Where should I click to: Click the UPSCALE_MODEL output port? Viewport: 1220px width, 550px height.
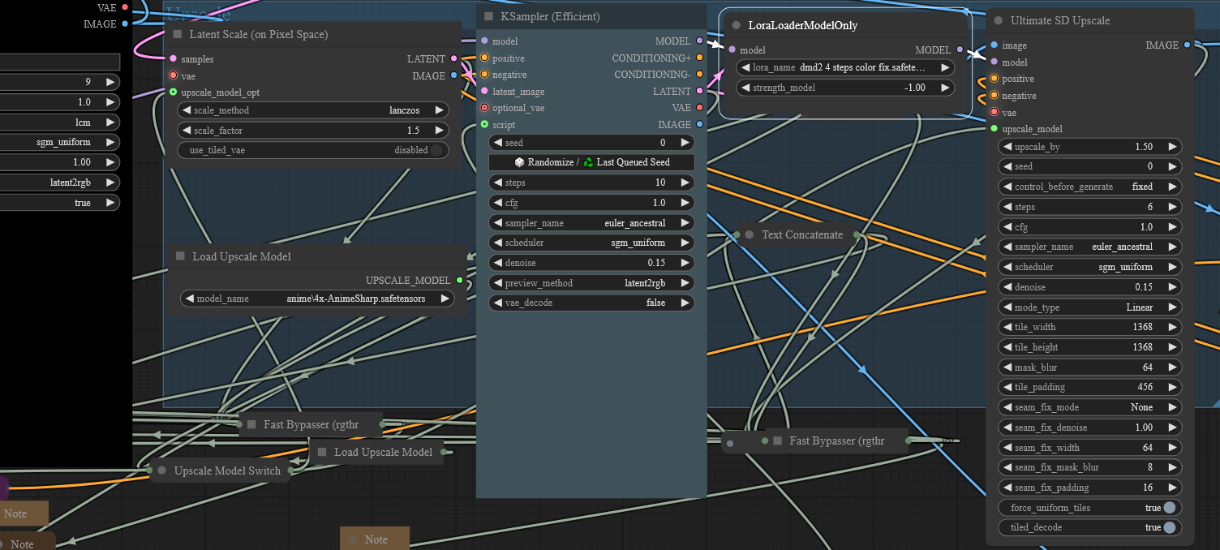coord(460,280)
